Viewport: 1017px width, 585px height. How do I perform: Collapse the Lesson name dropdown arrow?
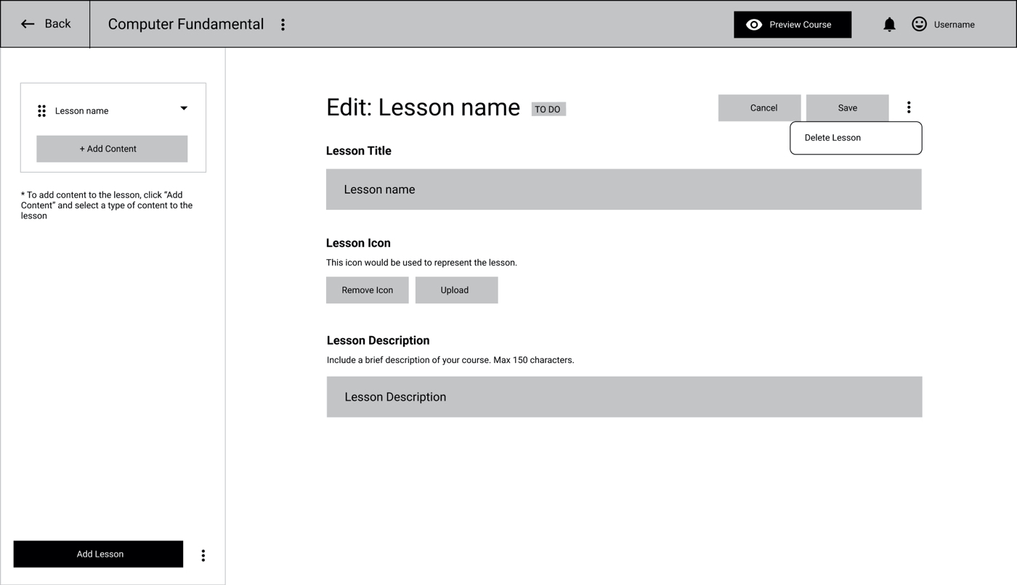184,109
